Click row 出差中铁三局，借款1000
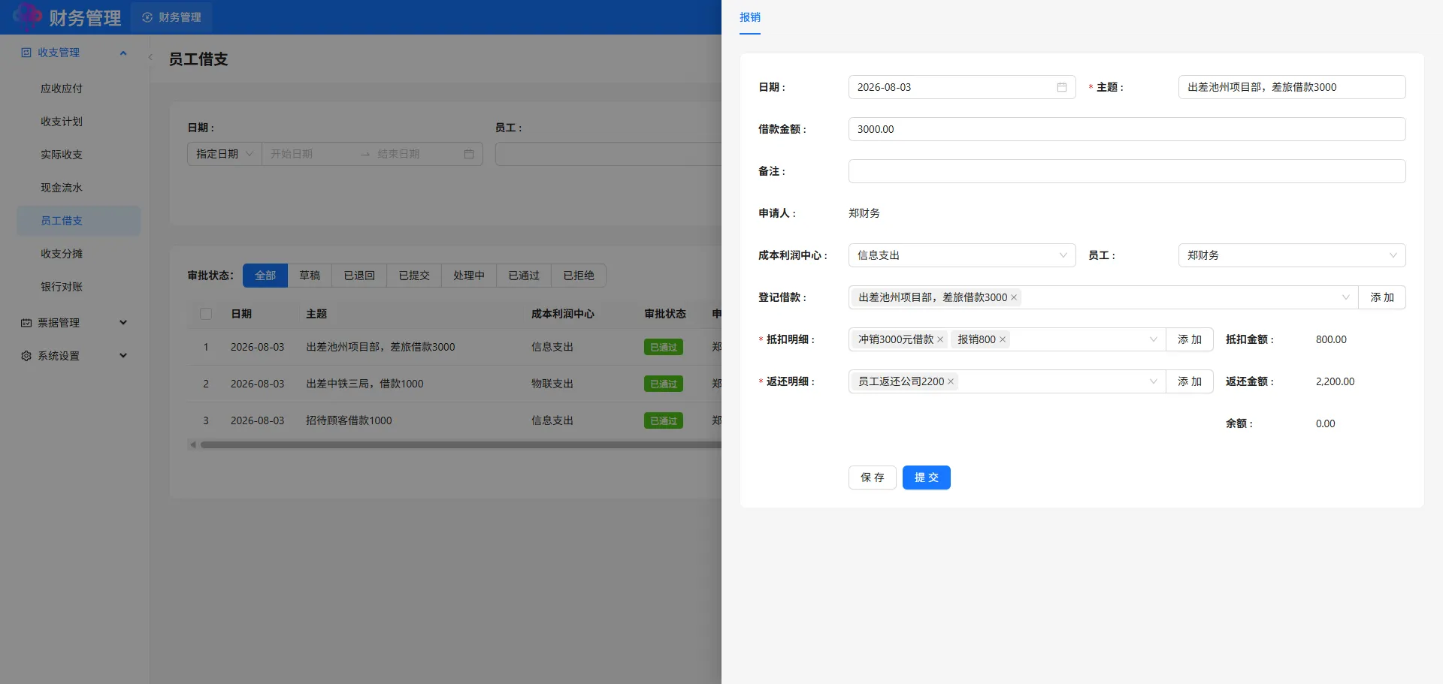1443x684 pixels. [x=455, y=384]
